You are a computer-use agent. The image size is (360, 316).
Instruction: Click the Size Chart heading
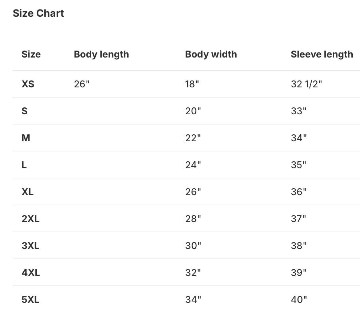[38, 13]
